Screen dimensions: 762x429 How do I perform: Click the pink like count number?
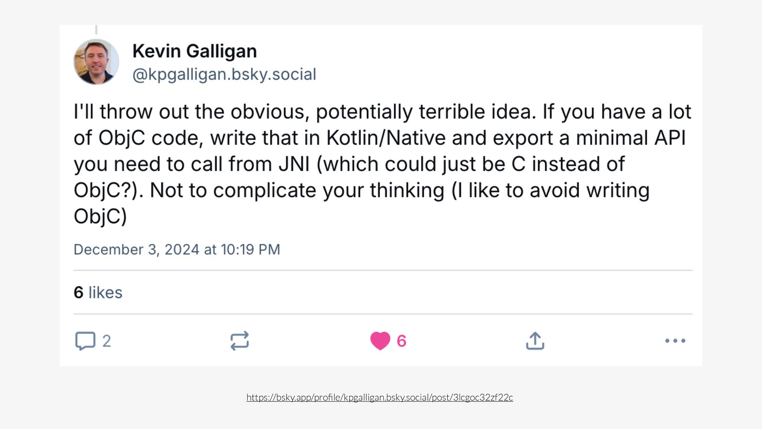click(402, 341)
